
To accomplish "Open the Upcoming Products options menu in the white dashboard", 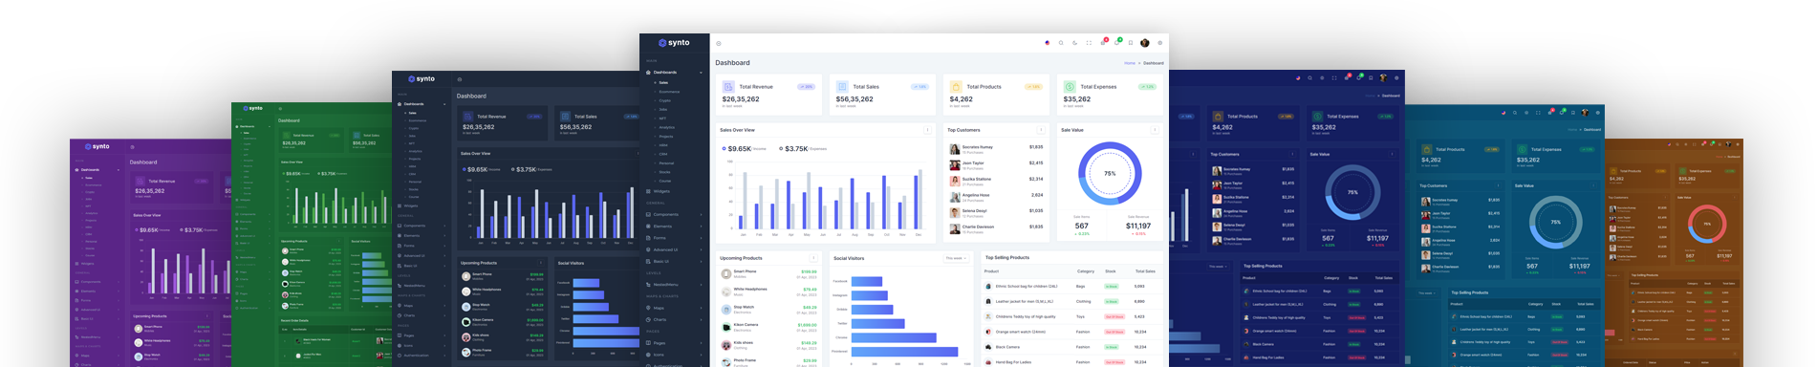I will coord(813,258).
